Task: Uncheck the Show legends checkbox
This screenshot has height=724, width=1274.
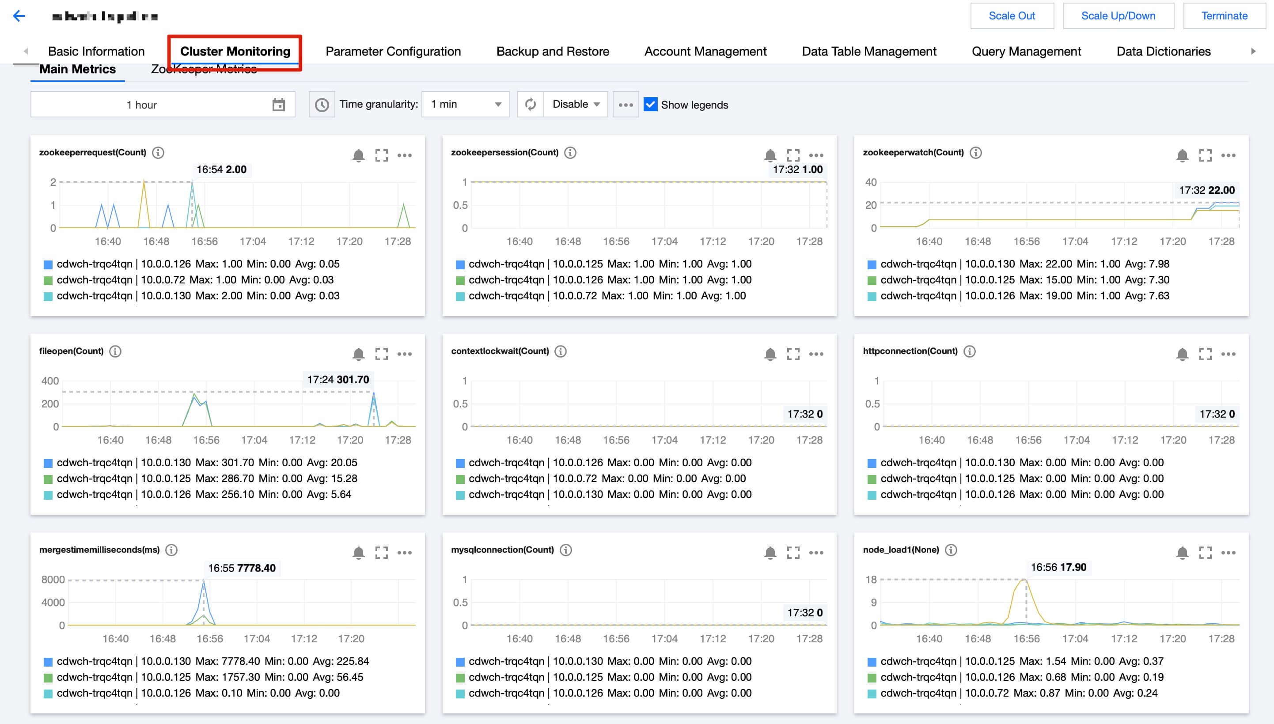Action: coord(650,105)
